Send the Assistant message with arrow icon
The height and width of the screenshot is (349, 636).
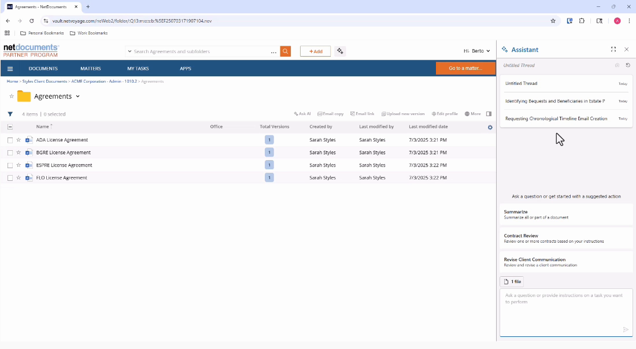[x=626, y=329]
